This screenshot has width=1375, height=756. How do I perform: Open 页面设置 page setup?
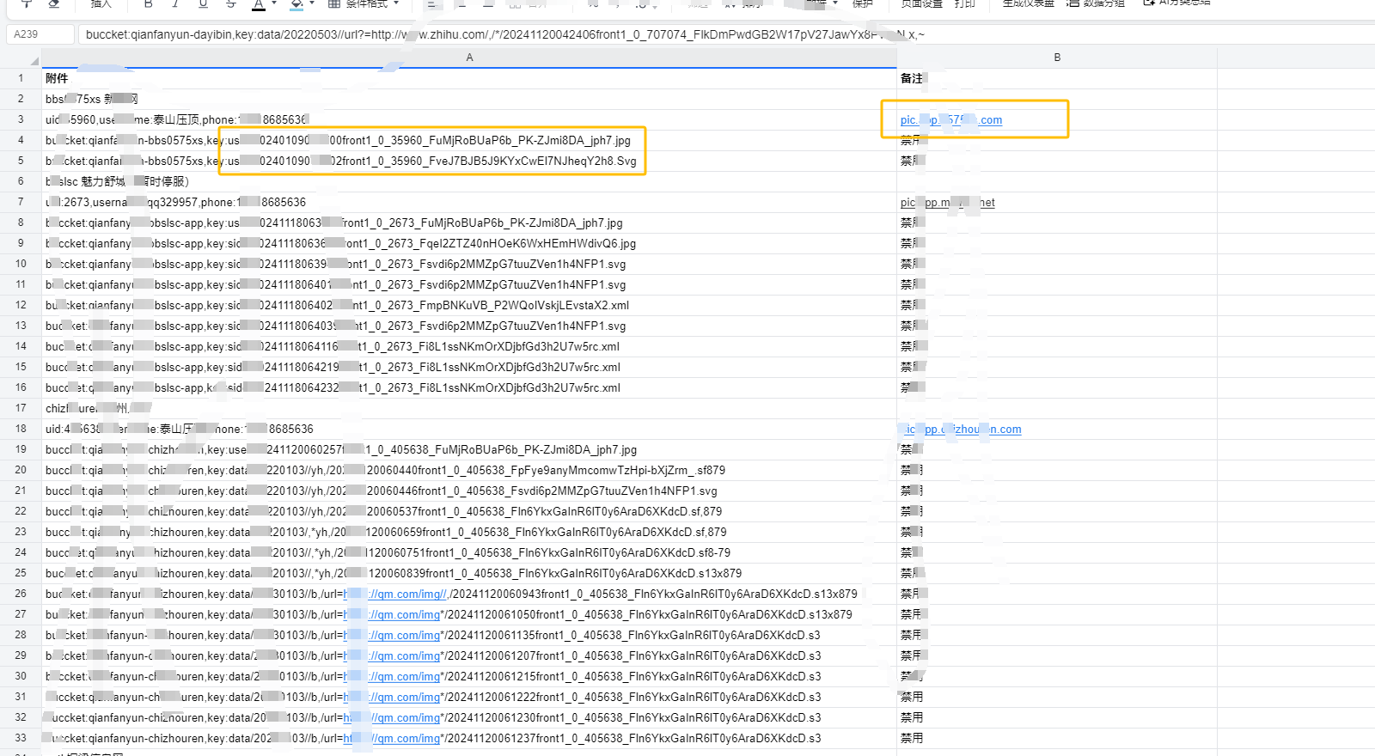[921, 3]
